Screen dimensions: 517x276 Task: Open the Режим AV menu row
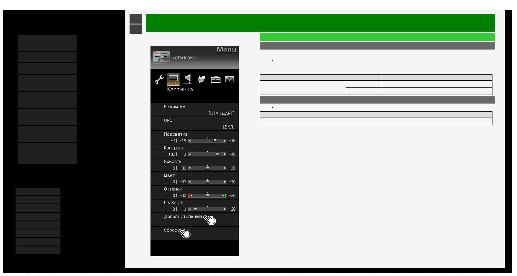(194, 110)
